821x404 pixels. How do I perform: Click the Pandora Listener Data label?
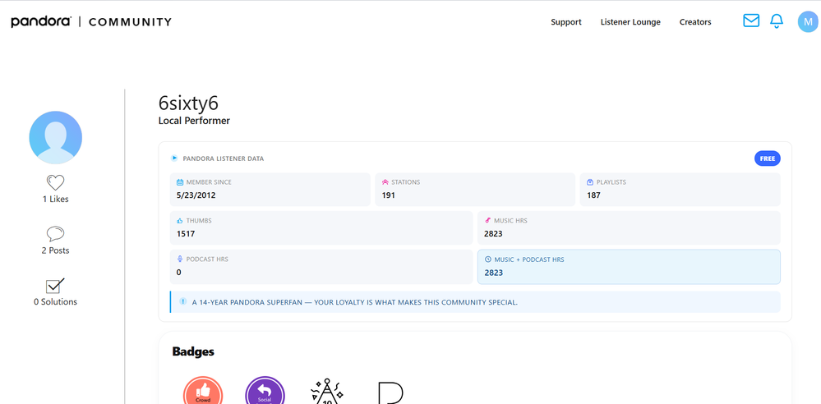tap(223, 158)
